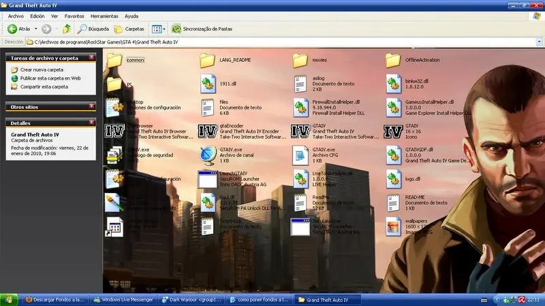Click Crear nueva carpeta link
The height and width of the screenshot is (306, 545).
[42, 70]
